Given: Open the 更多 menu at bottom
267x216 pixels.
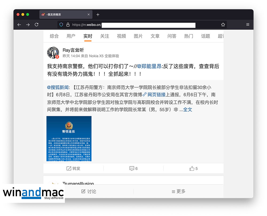Looking at the screenshot, I should (x=178, y=191).
